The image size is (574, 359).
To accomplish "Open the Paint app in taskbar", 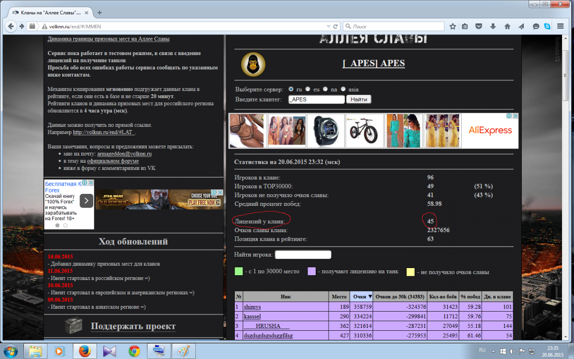I will coord(184,350).
